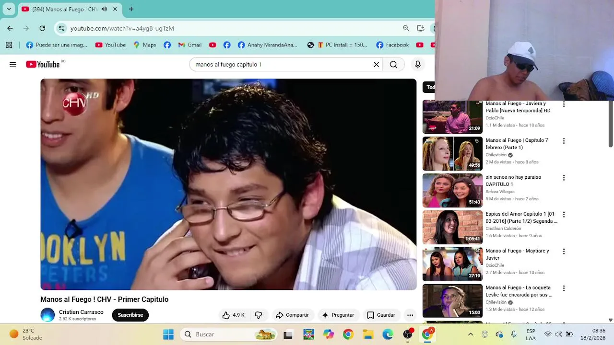
Task: Go to YouTube home via logo
Action: [x=43, y=64]
